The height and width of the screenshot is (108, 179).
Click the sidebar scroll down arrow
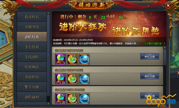[48, 104]
